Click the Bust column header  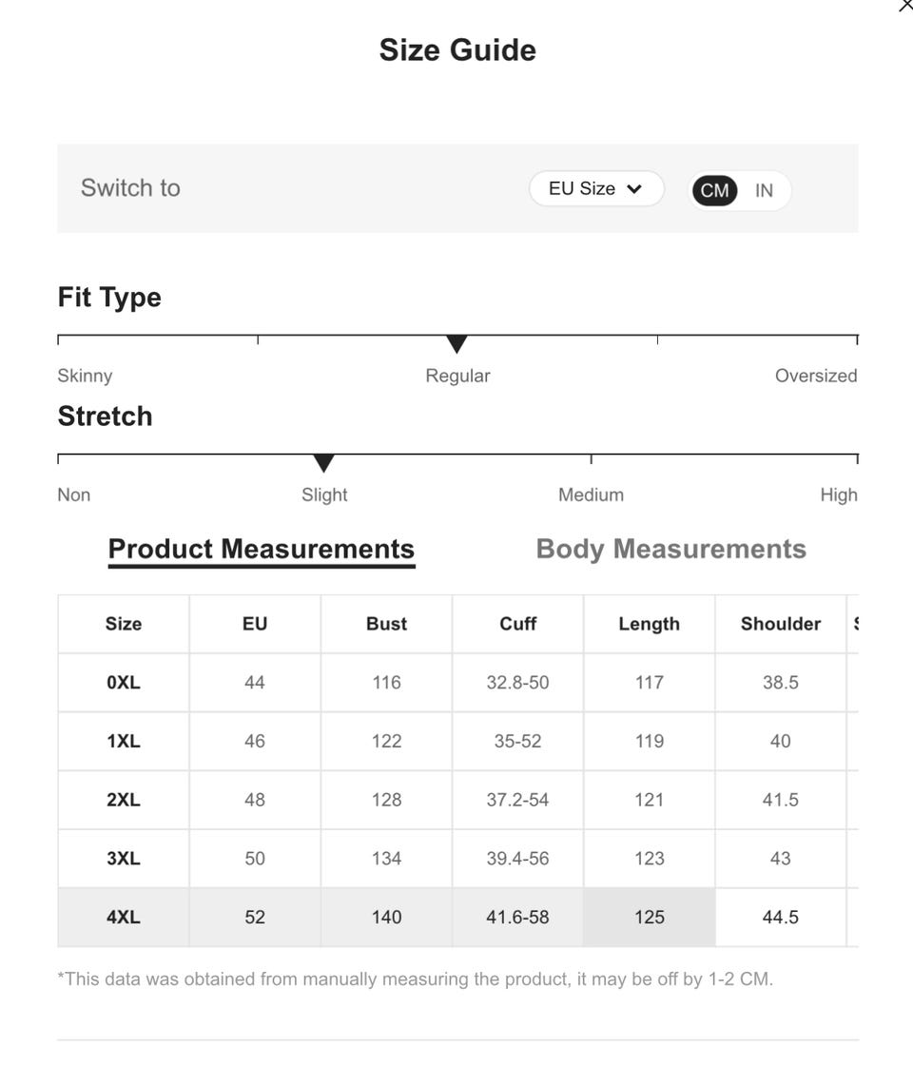pos(386,624)
